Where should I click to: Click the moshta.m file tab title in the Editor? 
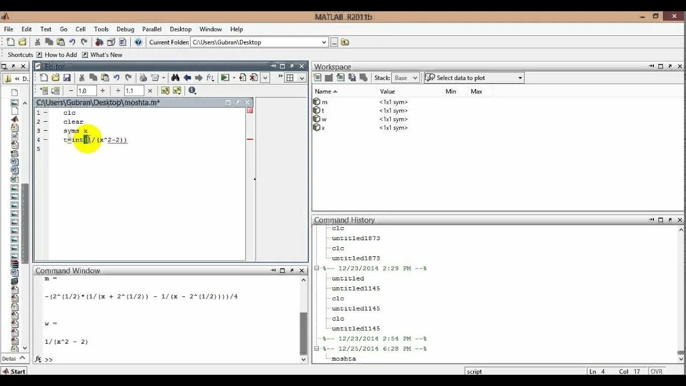pyautogui.click(x=98, y=102)
